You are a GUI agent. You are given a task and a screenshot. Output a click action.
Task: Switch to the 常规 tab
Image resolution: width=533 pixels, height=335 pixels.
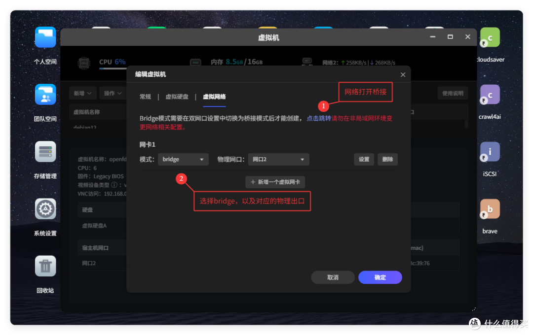coord(146,97)
